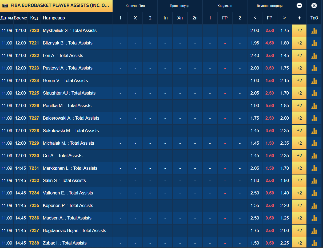Close the FIBA Eurobasket panel with X icon
The image size is (323, 248).
(x=314, y=6)
